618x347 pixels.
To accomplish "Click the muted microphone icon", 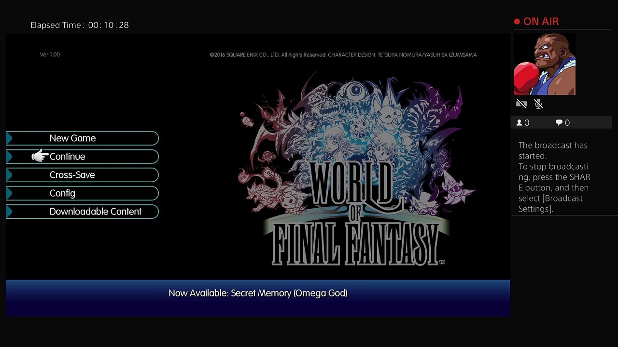I will pyautogui.click(x=539, y=104).
